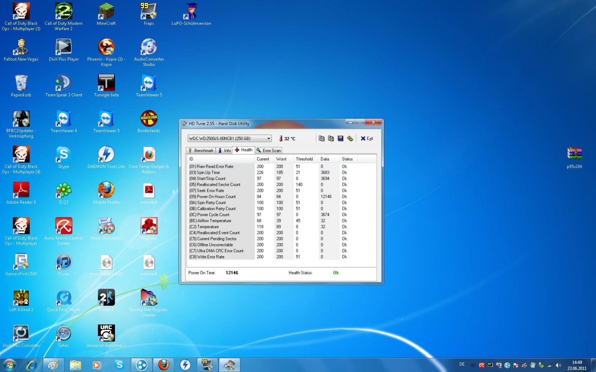
Task: Select the (C8) Write Error Rate row
Action: click(281, 257)
